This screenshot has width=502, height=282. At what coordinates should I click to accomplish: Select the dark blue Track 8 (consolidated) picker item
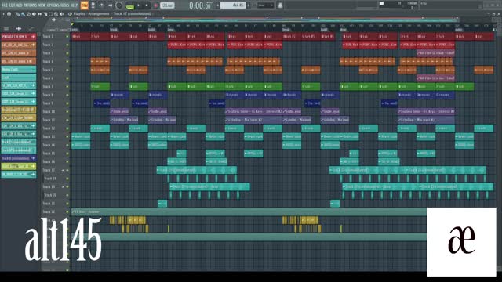(19, 158)
